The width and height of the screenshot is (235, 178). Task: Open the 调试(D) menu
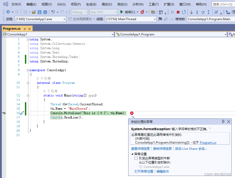[107, 4]
